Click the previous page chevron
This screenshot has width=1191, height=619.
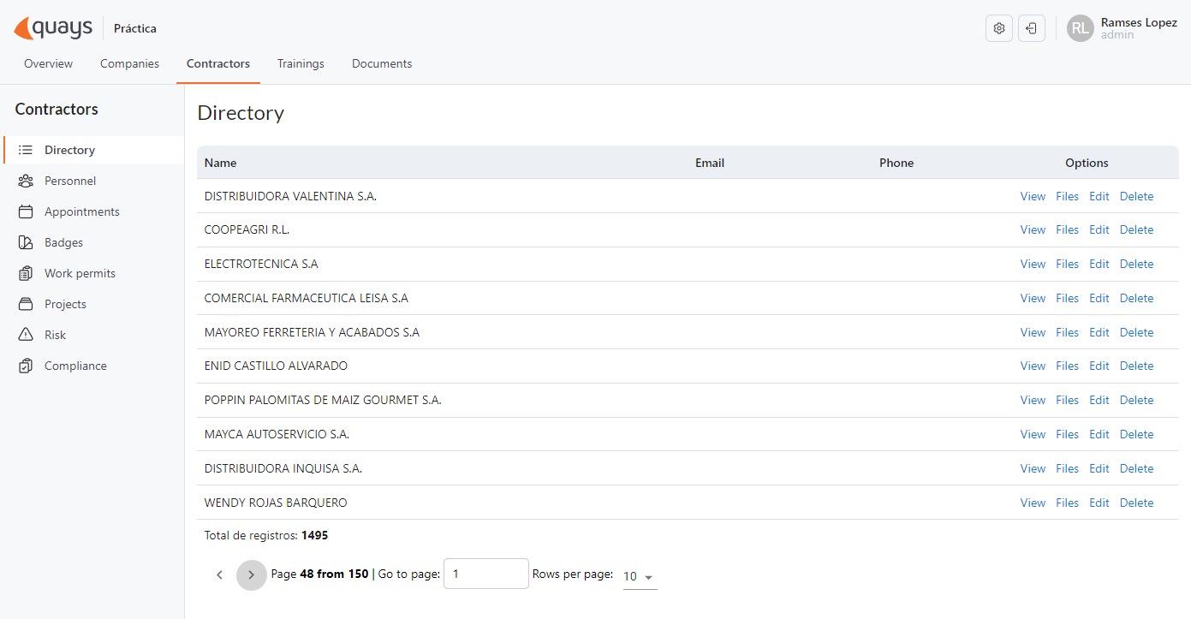click(x=219, y=574)
